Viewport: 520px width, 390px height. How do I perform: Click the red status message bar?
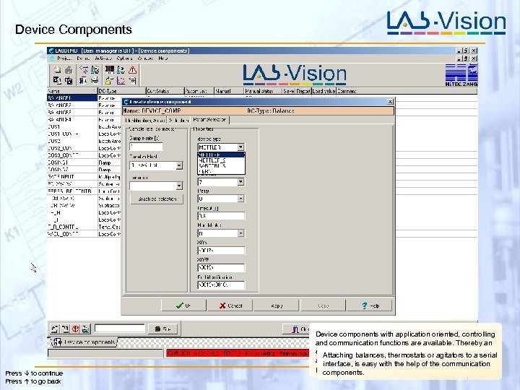(238, 353)
